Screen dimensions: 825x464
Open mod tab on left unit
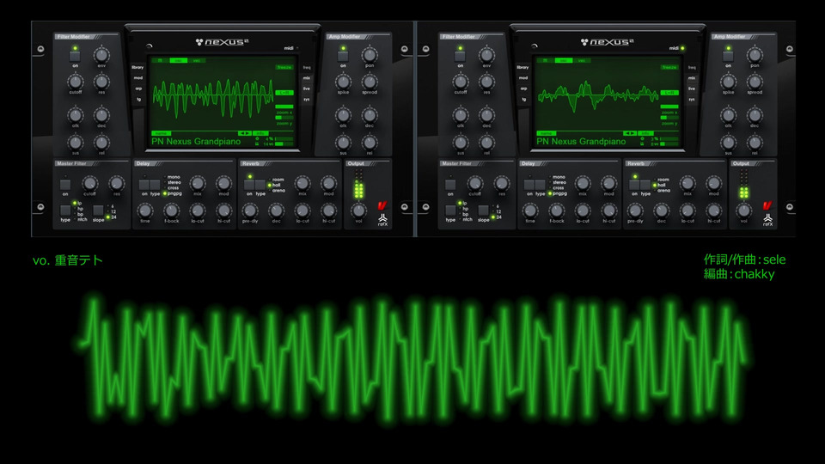pyautogui.click(x=137, y=78)
